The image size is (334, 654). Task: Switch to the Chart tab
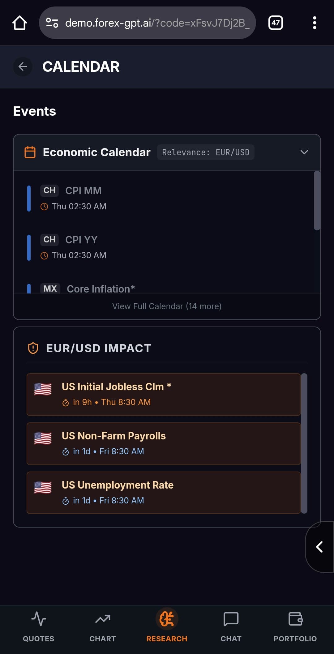[x=103, y=627]
